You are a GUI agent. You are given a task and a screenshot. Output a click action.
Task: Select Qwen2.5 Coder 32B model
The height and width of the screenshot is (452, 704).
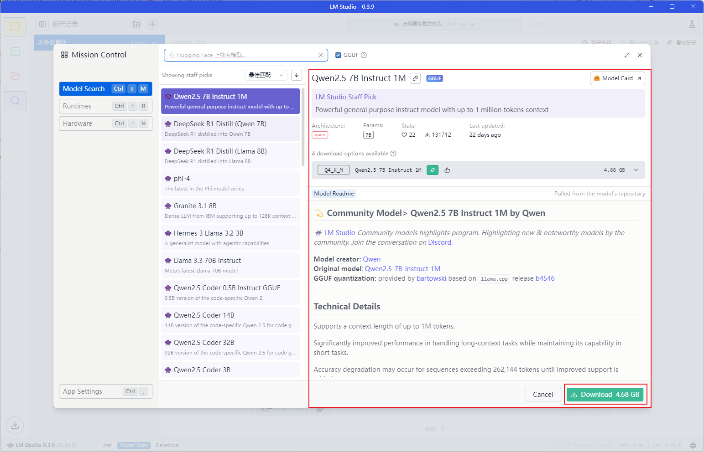230,347
